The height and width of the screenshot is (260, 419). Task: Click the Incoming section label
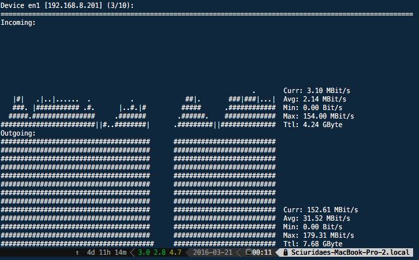click(x=18, y=23)
